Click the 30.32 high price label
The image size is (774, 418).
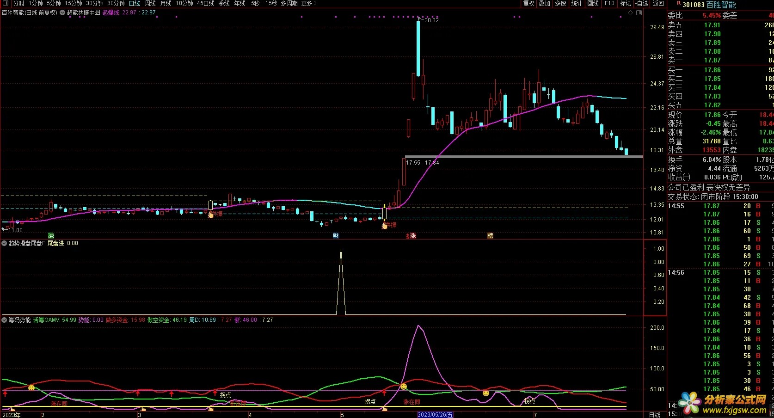point(431,20)
